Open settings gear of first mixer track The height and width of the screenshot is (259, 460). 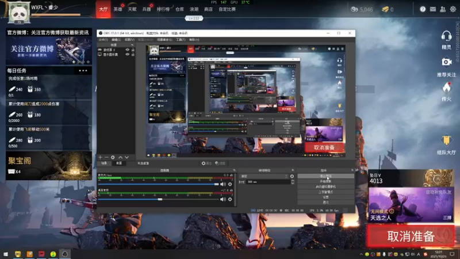coord(230,184)
